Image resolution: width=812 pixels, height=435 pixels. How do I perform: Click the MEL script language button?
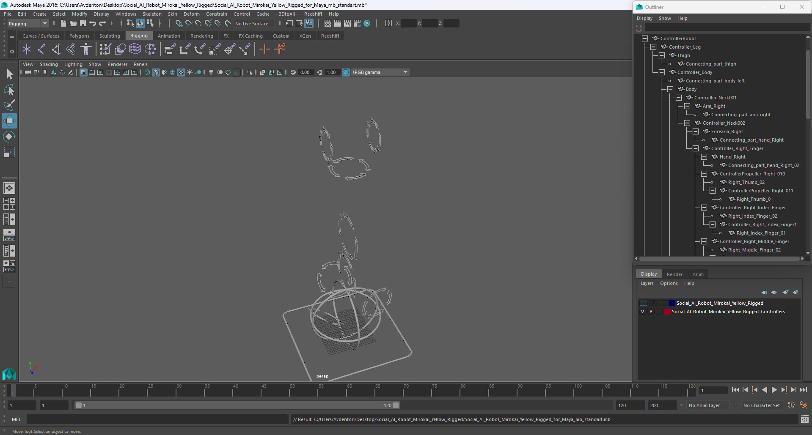pyautogui.click(x=16, y=419)
